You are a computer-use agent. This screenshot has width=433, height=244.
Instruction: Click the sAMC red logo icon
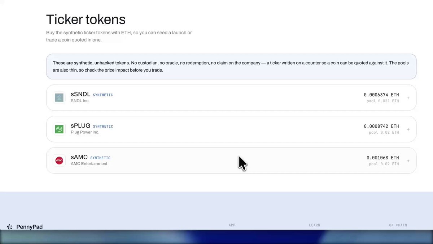pos(59,160)
